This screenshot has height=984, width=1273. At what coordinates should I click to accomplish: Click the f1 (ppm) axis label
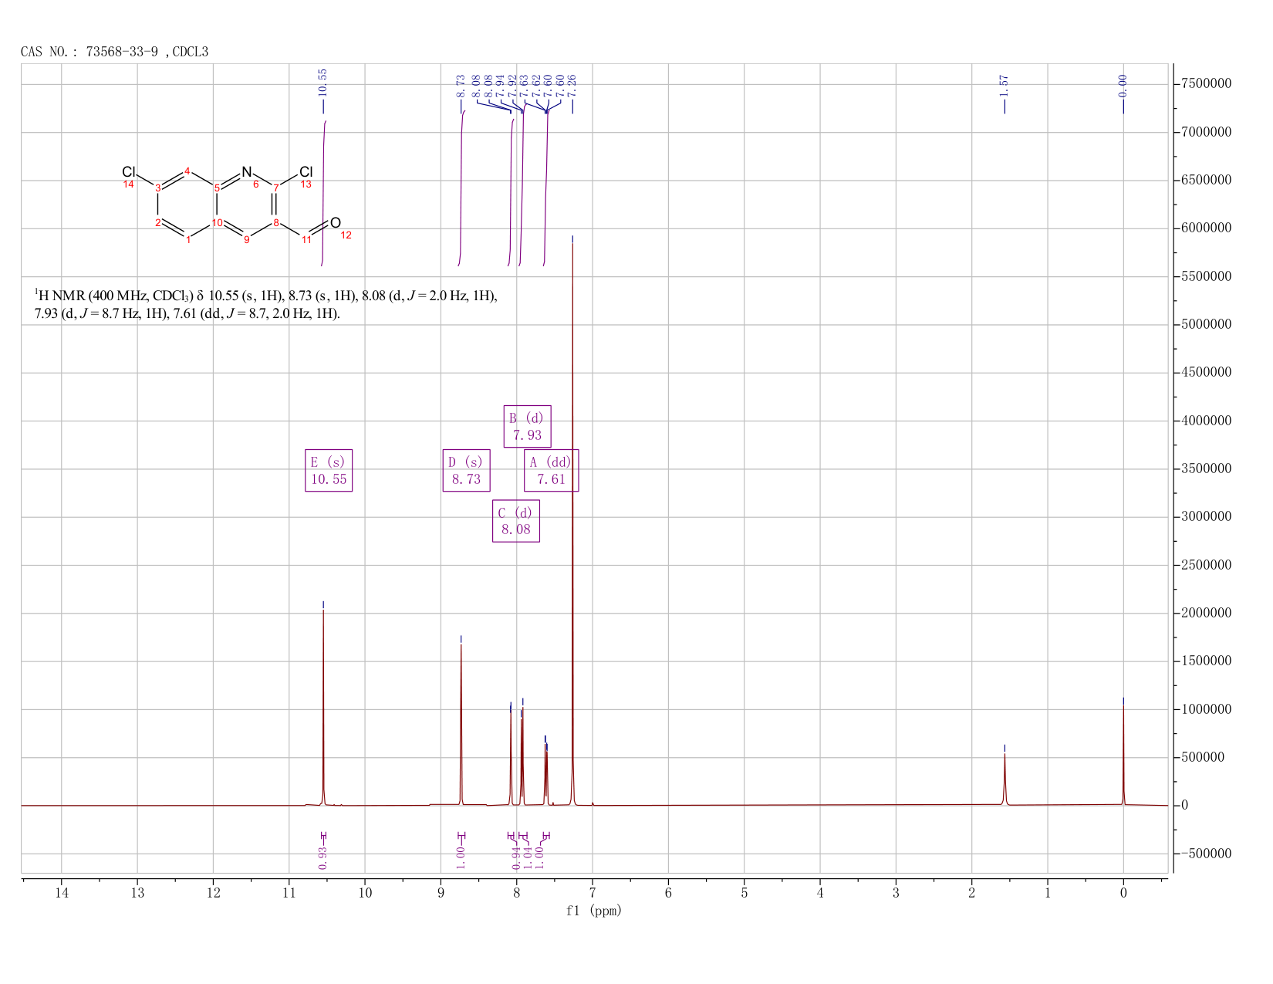tap(594, 911)
